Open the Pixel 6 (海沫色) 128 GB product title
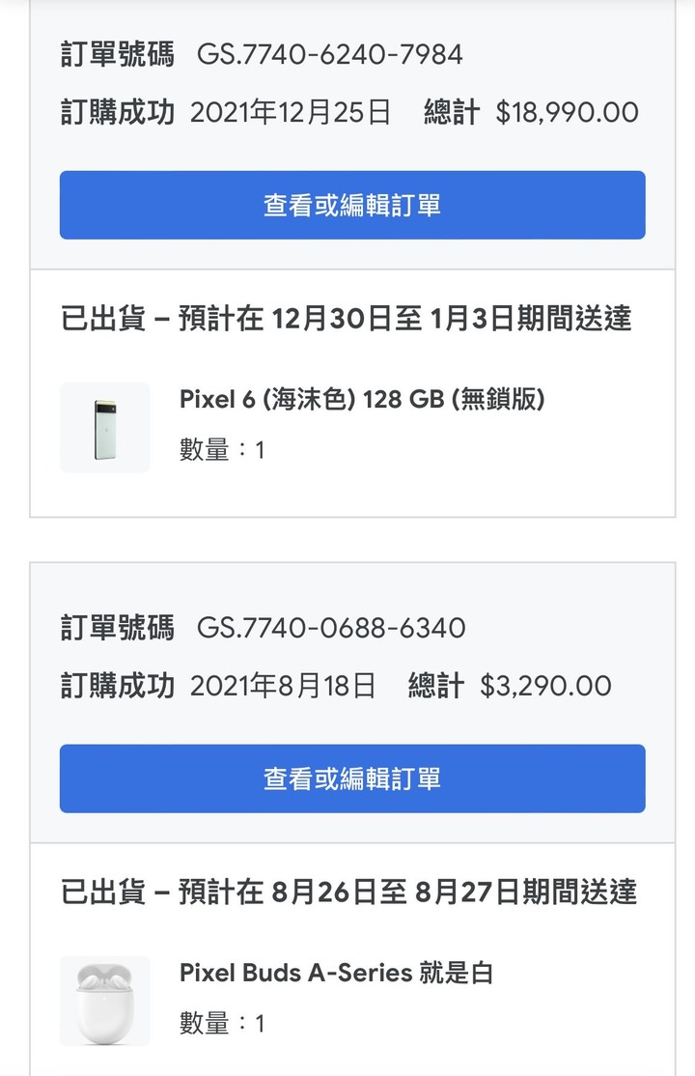This screenshot has height=1076, width=695. coord(362,399)
